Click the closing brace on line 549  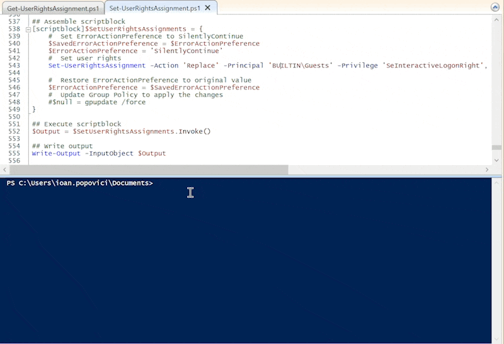pyautogui.click(x=34, y=109)
